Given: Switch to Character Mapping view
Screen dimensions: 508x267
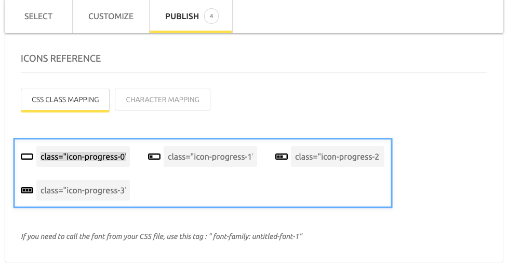Looking at the screenshot, I should pyautogui.click(x=163, y=100).
